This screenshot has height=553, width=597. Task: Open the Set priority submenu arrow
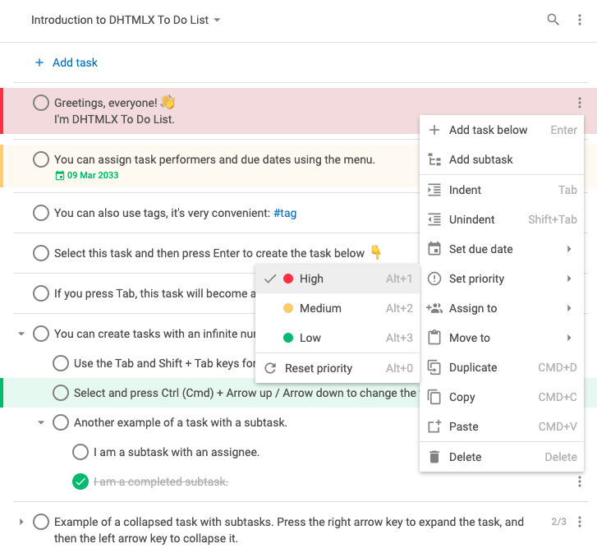click(569, 279)
